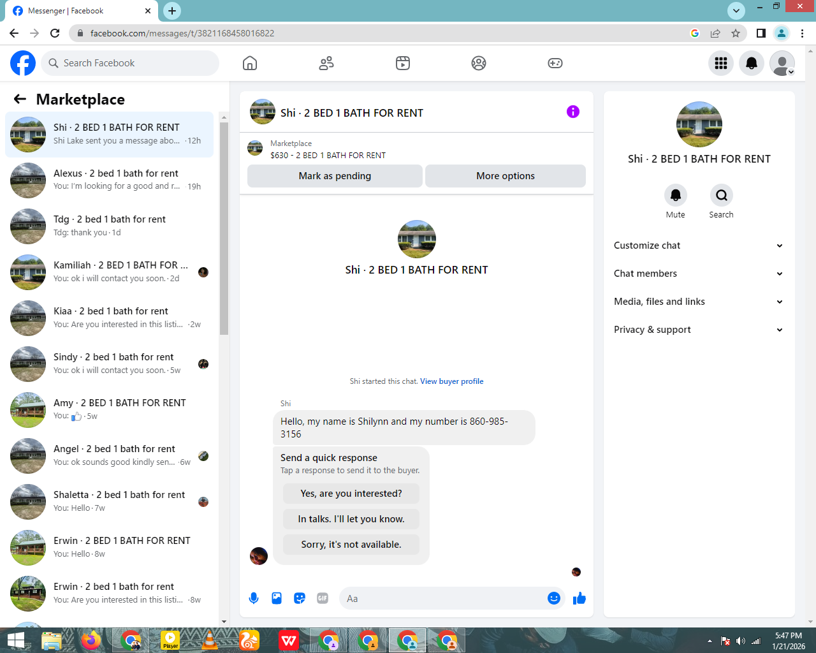The height and width of the screenshot is (653, 816).
Task: Click the conversation list scrollbar
Action: click(x=224, y=228)
